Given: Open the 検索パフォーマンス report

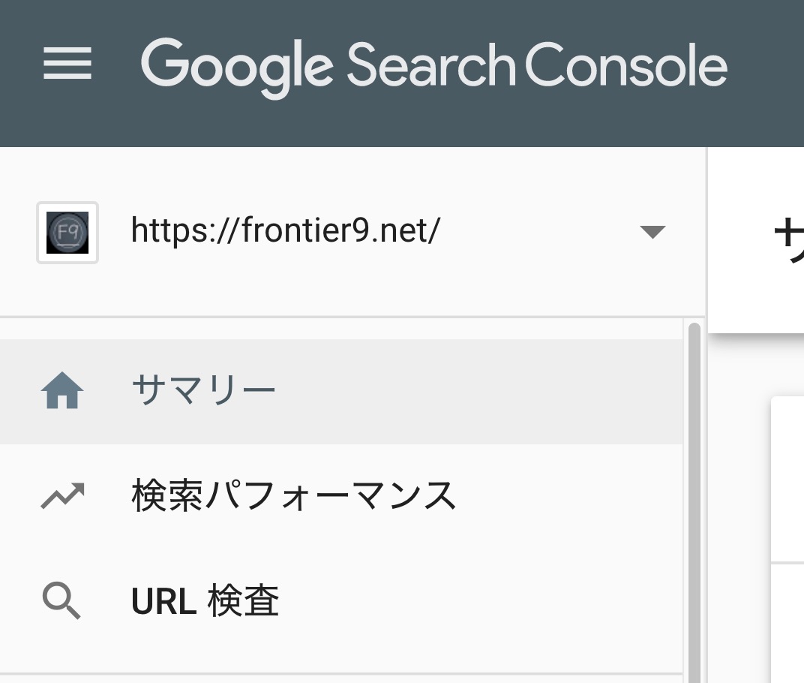Looking at the screenshot, I should 341,496.
